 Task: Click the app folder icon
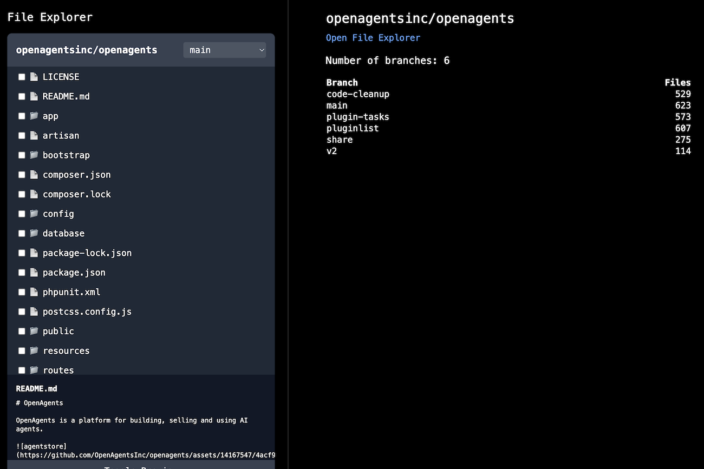34,116
